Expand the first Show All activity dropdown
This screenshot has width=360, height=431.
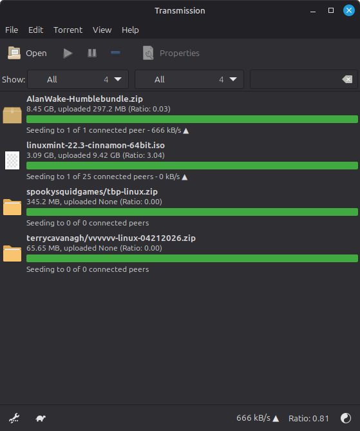pos(78,79)
